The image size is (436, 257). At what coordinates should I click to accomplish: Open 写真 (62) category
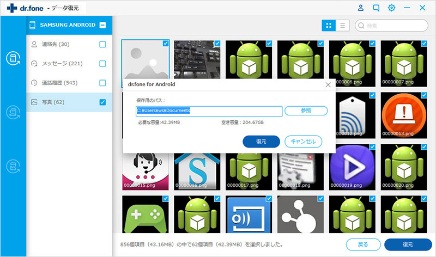pyautogui.click(x=69, y=102)
